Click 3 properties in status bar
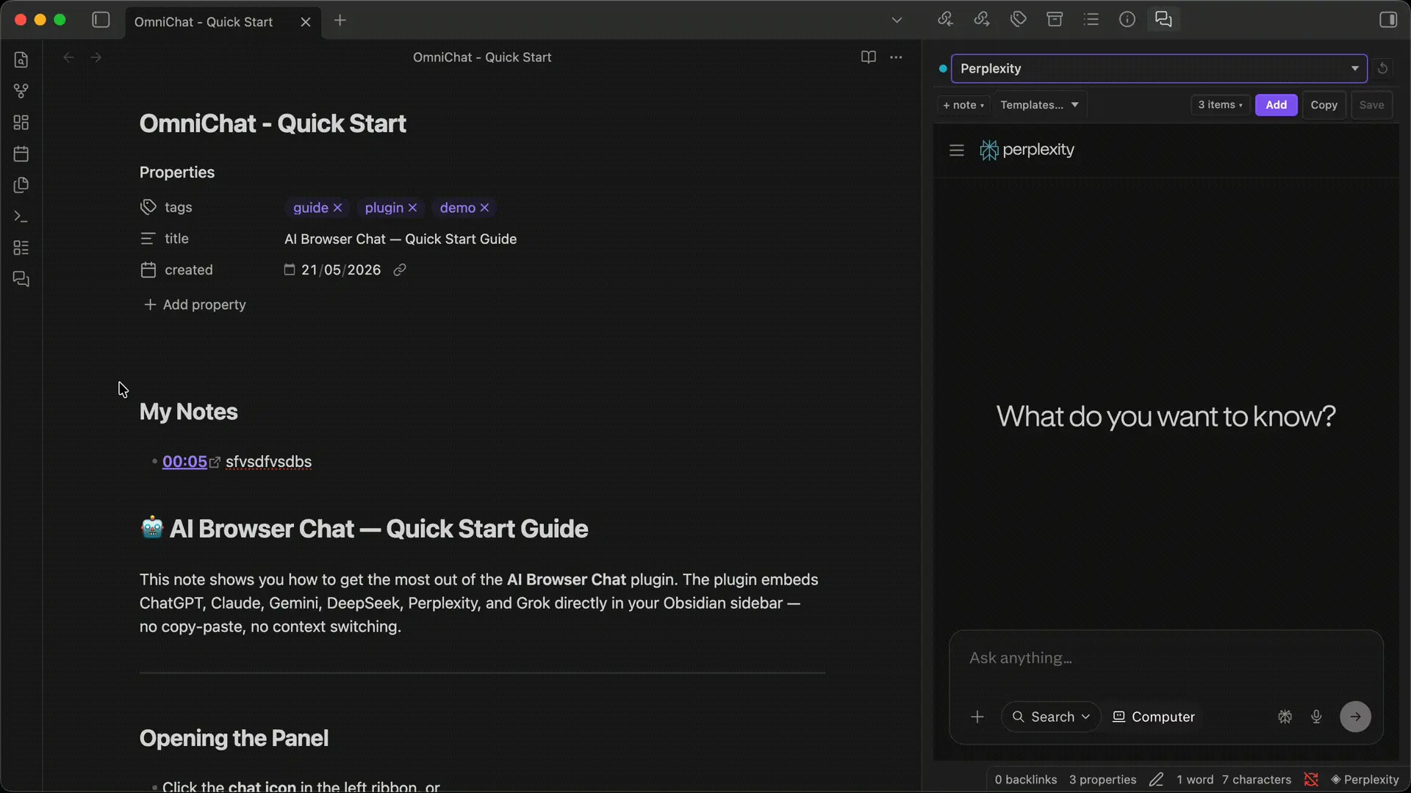1411x793 pixels. pyautogui.click(x=1102, y=780)
